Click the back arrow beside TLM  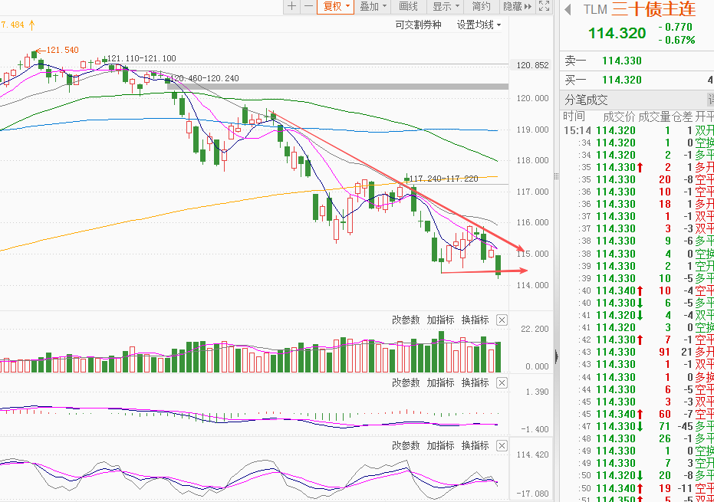568,9
